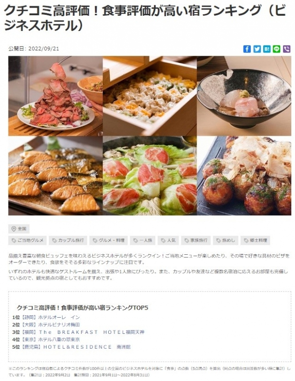Click the roast beef tower photo

pyautogui.click(x=55, y=96)
